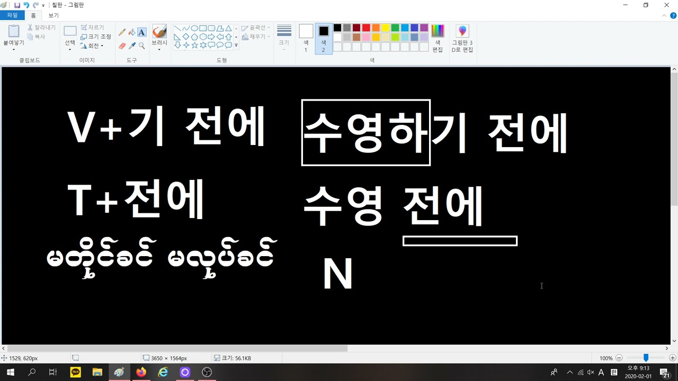
Task: Choose the Five-point star shape
Action: [x=194, y=46]
